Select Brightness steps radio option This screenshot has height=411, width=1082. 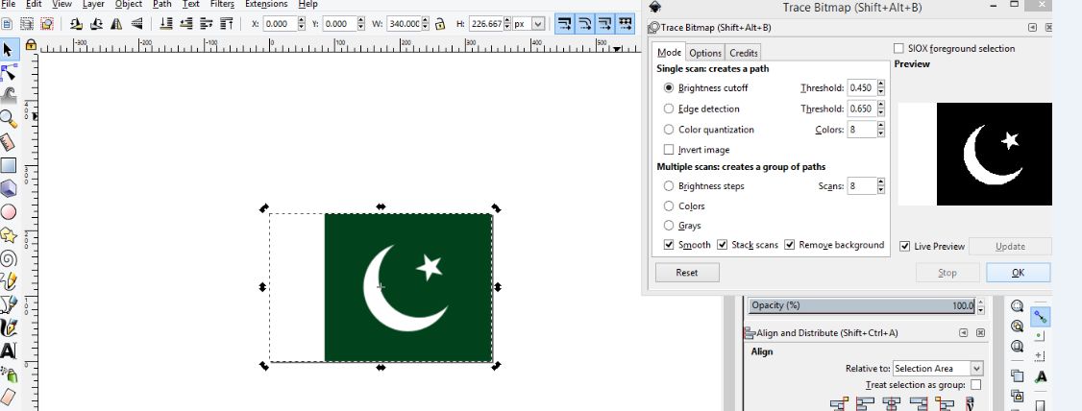coord(669,185)
